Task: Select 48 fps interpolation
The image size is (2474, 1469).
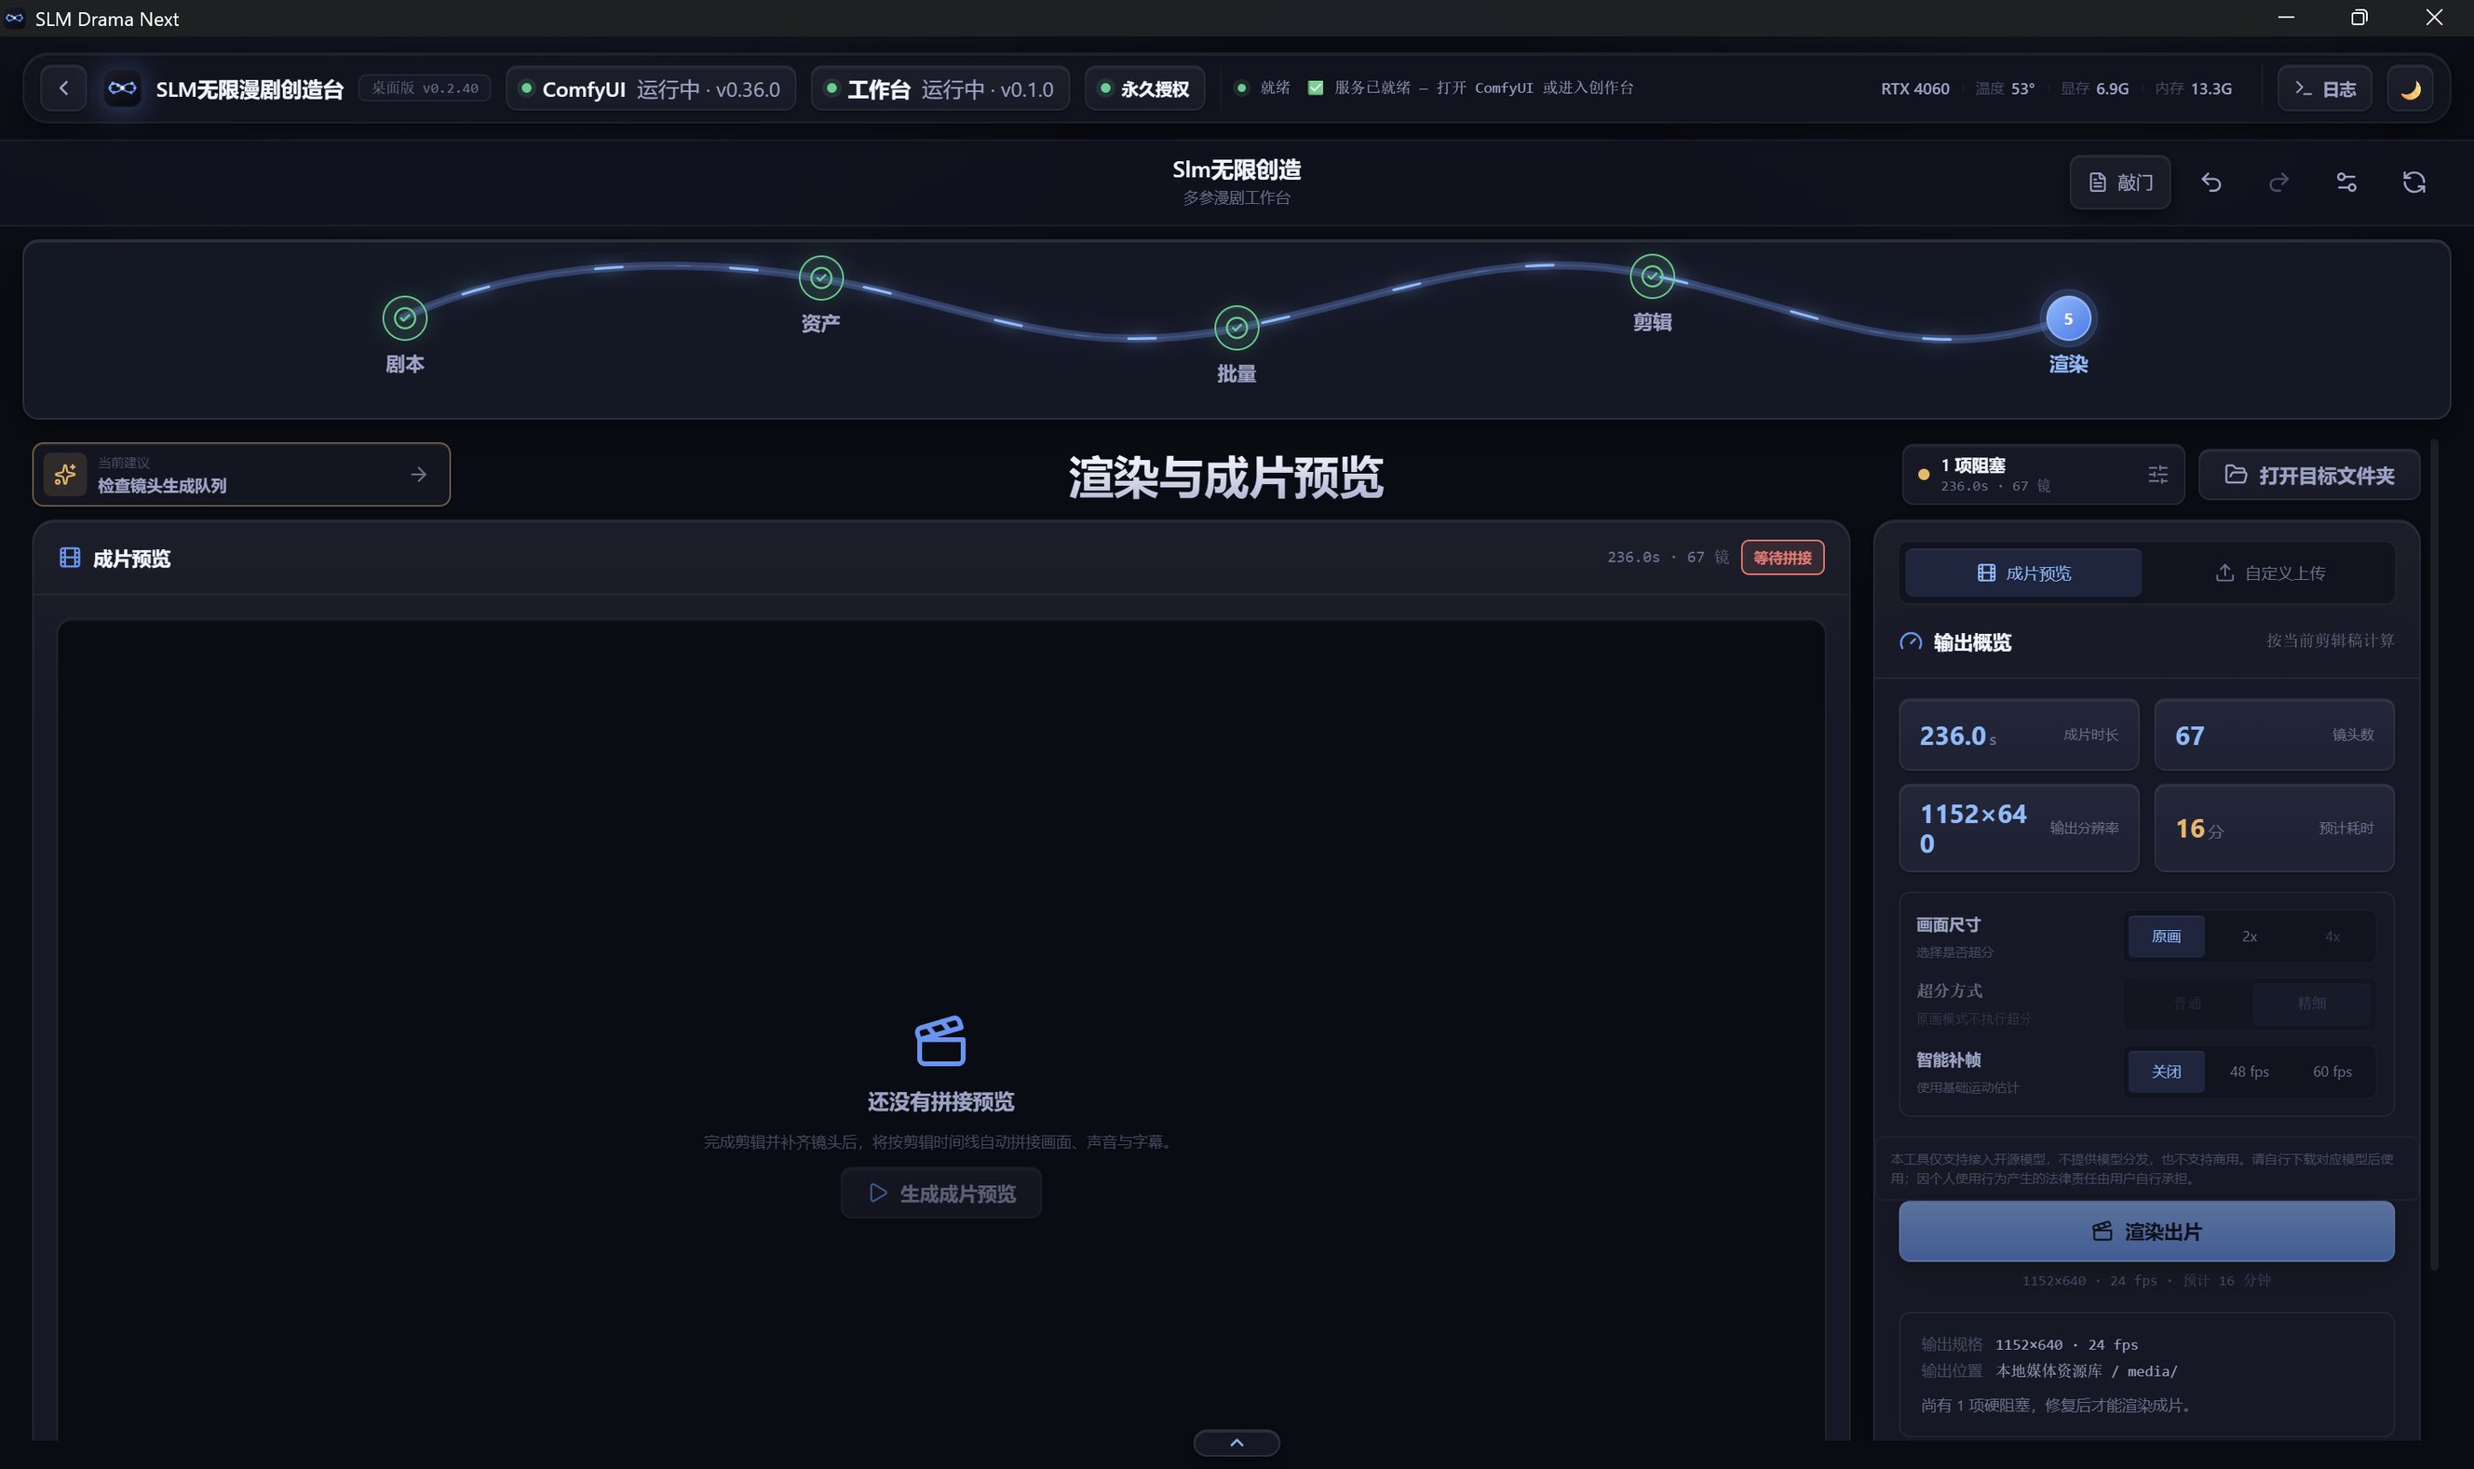Action: (x=2249, y=1071)
